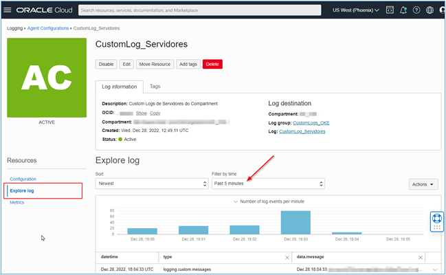This screenshot has width=446, height=275.
Task: Focus the search resources input field
Action: [200, 10]
